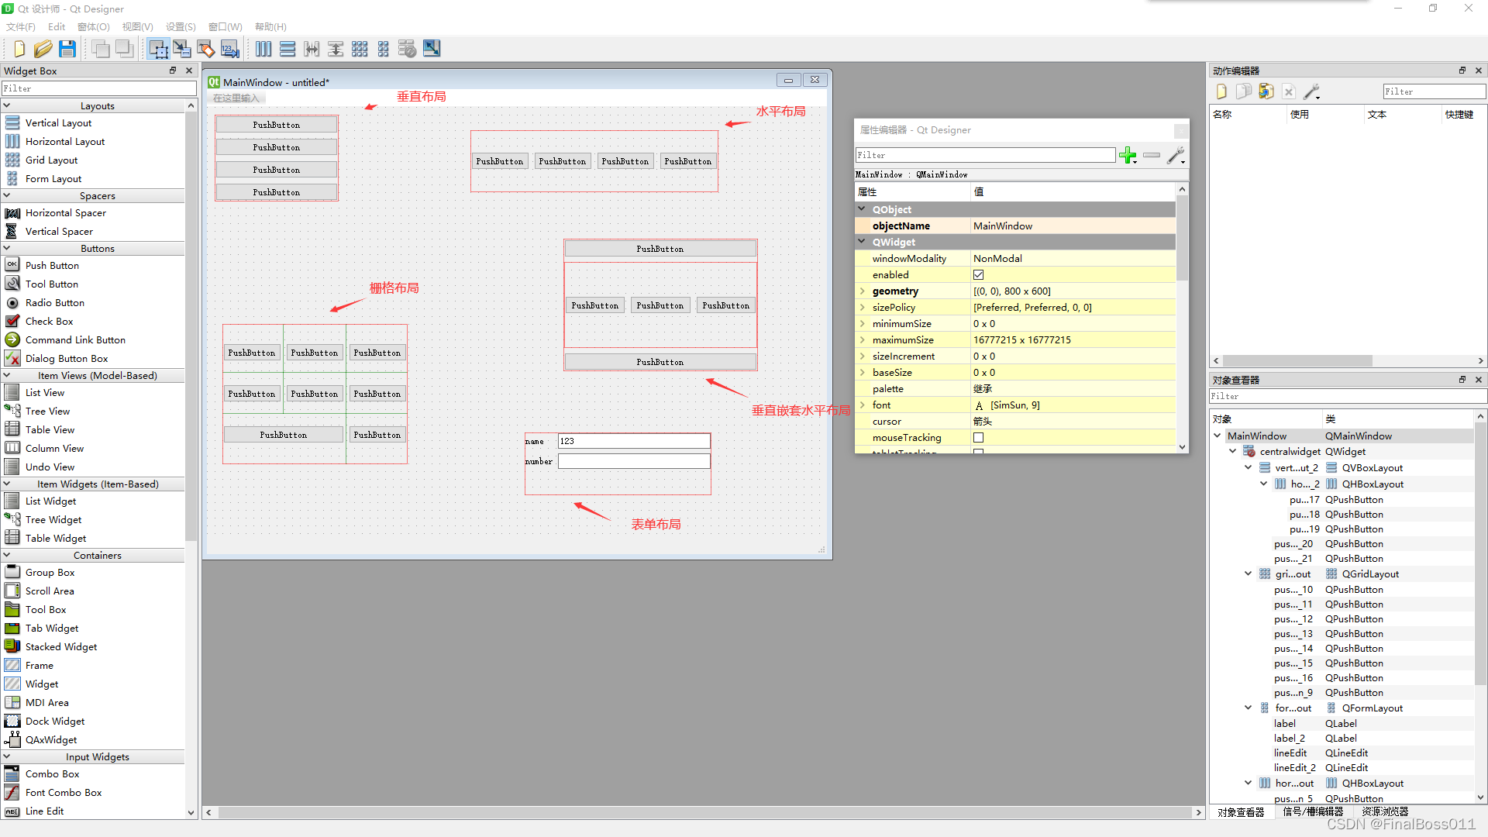Select Radio Button widget in Widget Box
Image resolution: width=1488 pixels, height=837 pixels.
point(54,302)
